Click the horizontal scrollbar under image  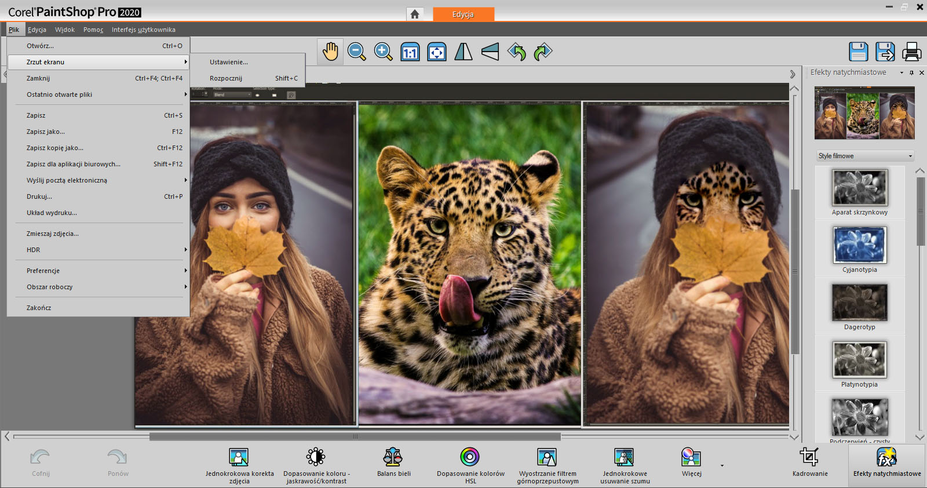coord(355,436)
